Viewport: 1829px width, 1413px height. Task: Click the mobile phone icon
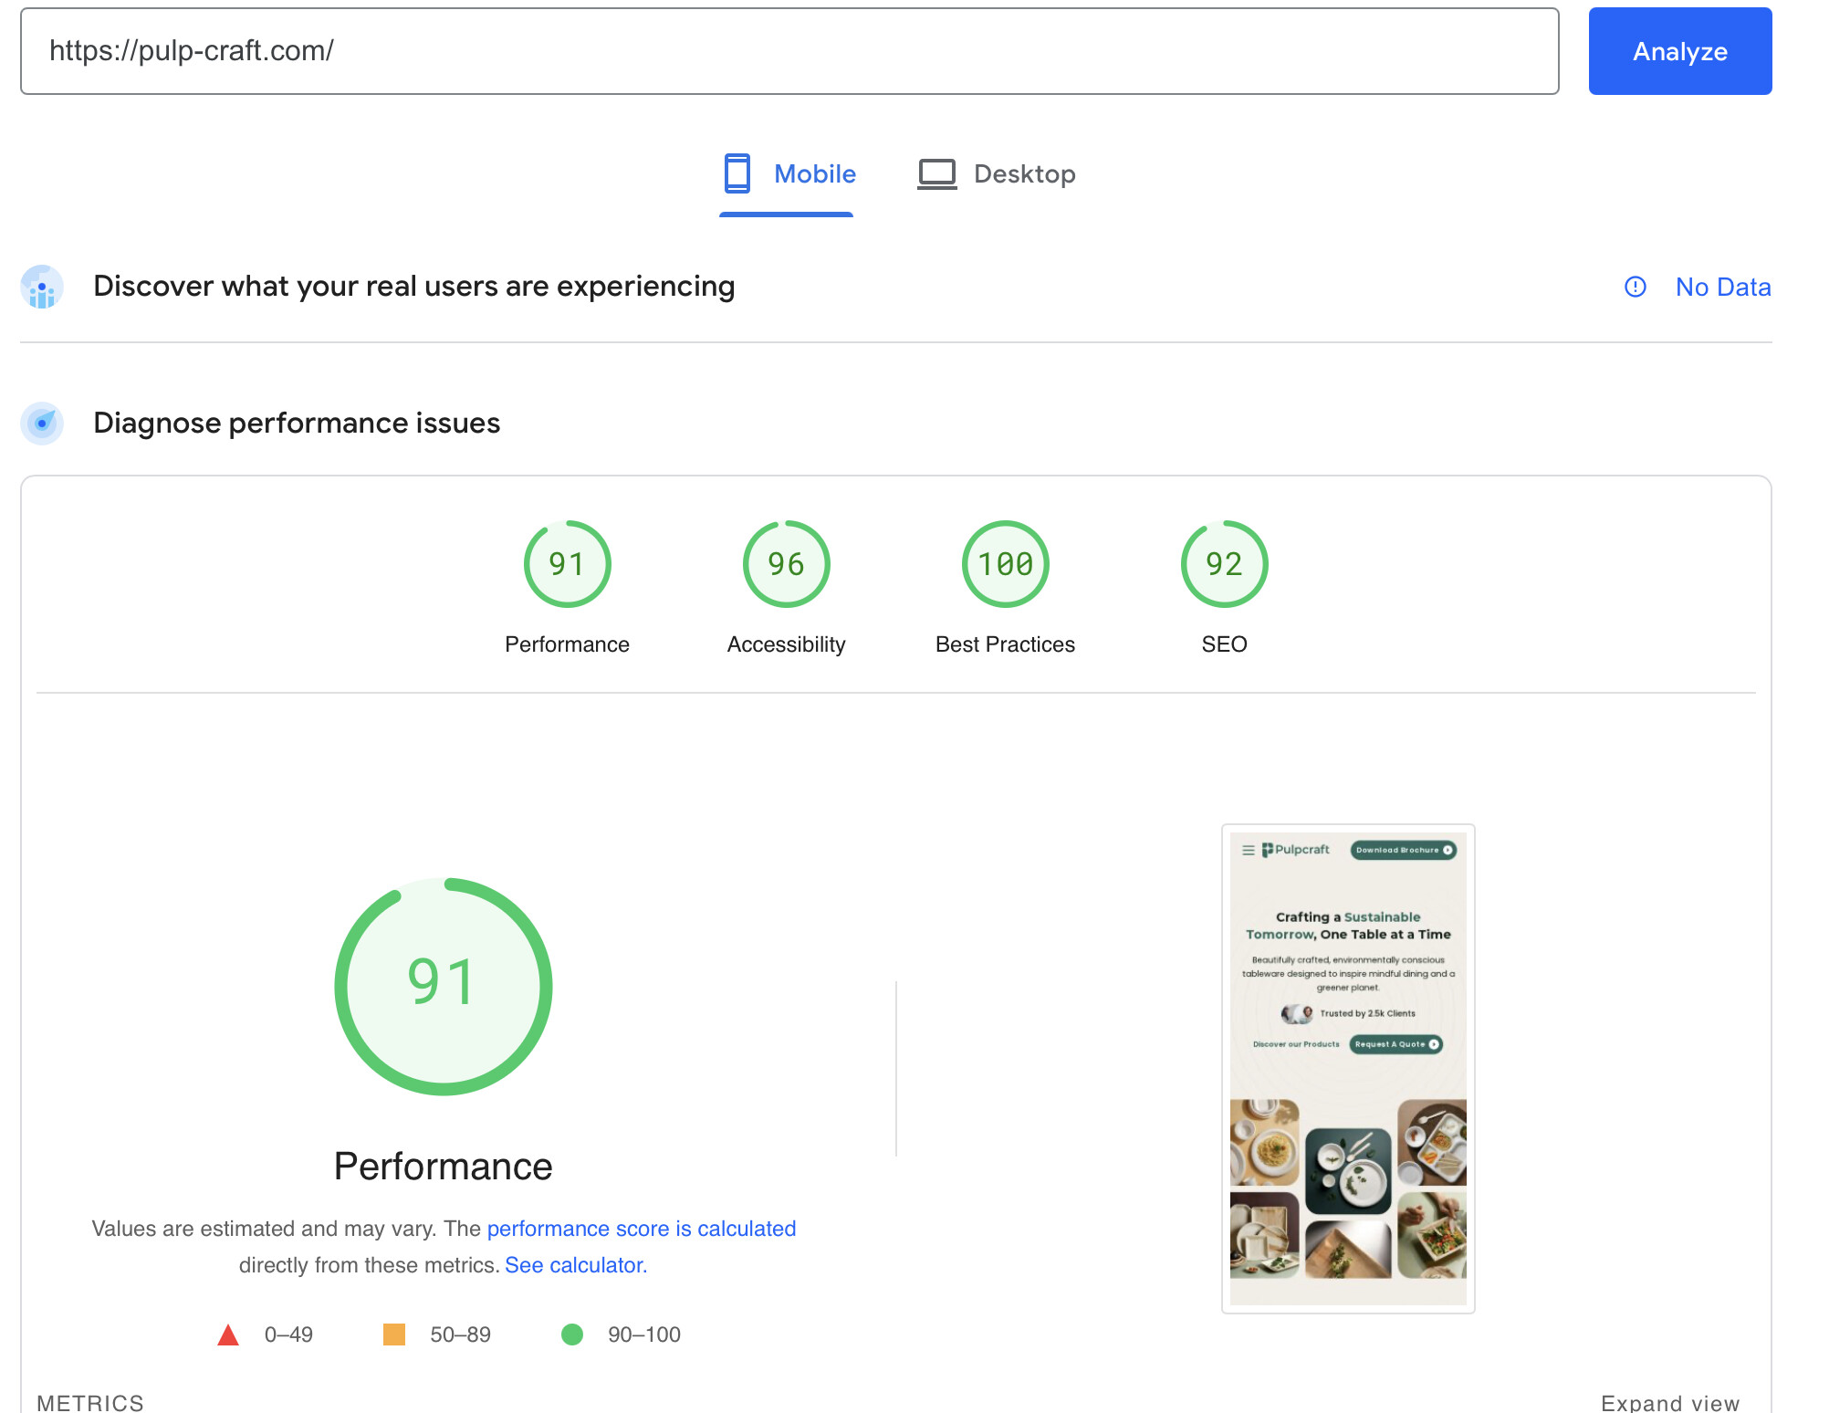pyautogui.click(x=737, y=173)
